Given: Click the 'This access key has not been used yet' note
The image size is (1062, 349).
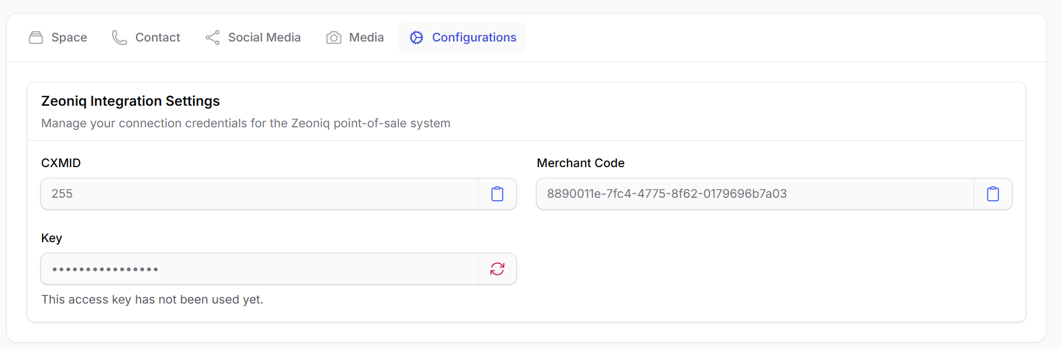Looking at the screenshot, I should coord(152,300).
